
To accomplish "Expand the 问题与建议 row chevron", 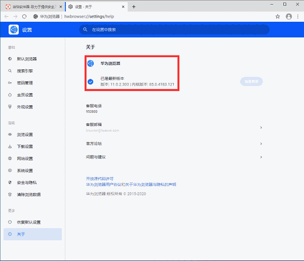I will click(x=261, y=157).
